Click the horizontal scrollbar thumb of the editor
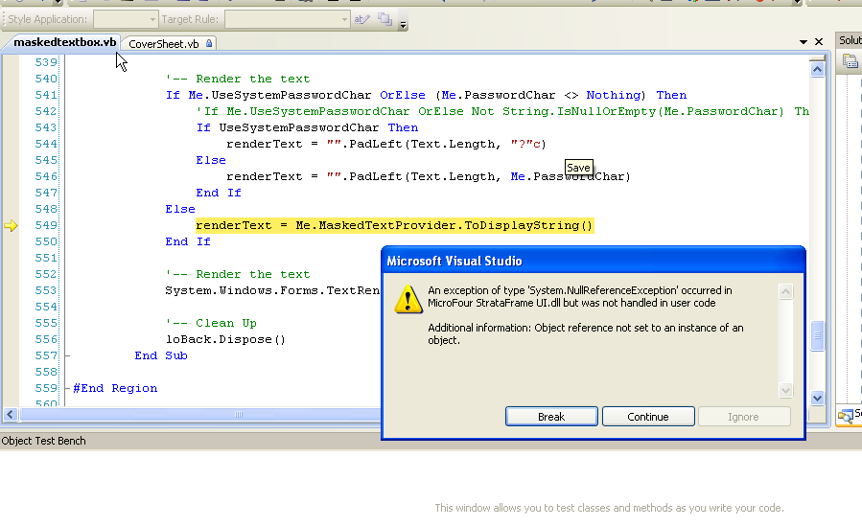Image resolution: width=862 pixels, height=526 pixels. tap(236, 415)
